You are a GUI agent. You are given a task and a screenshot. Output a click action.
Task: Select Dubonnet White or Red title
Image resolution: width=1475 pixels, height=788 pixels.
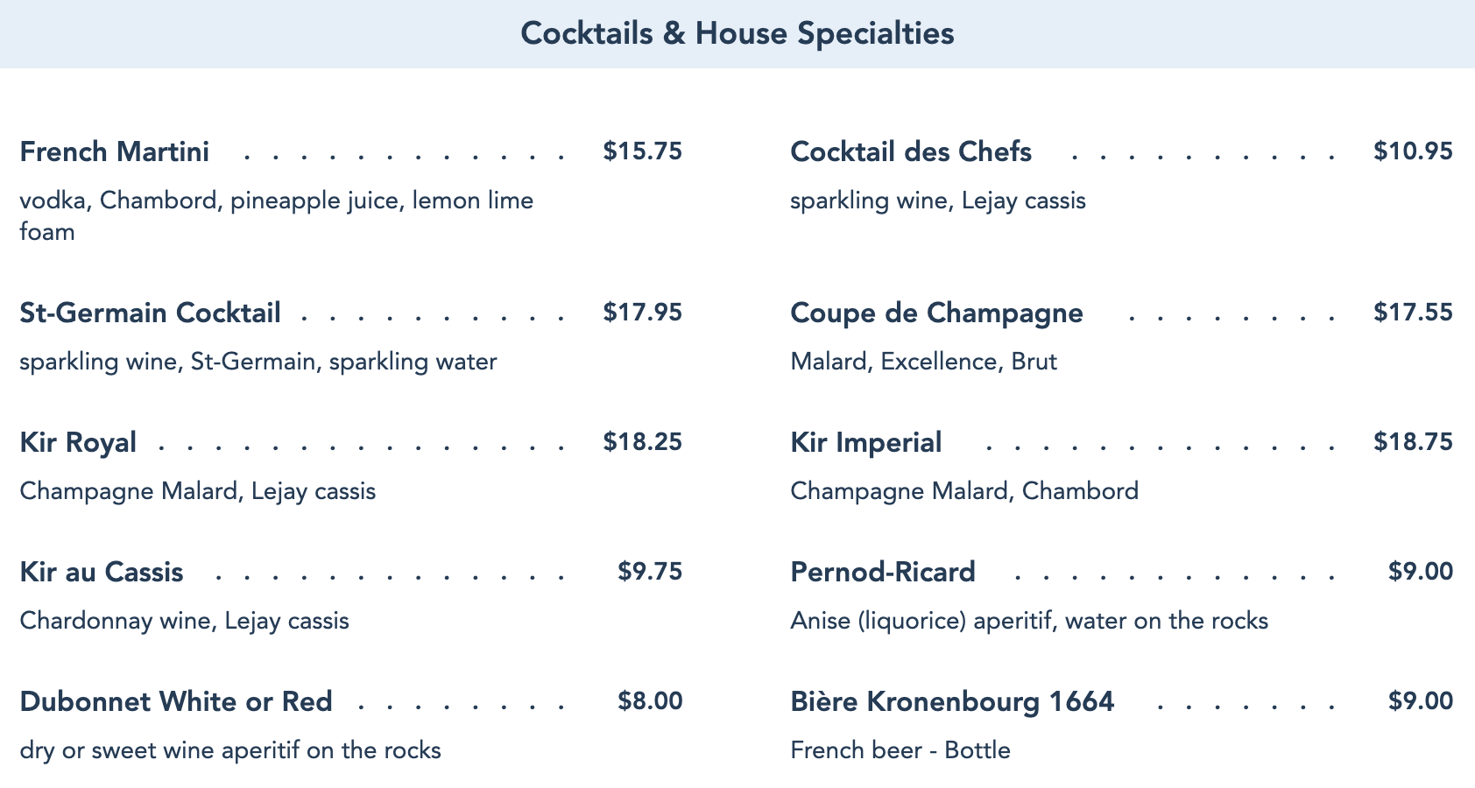click(x=176, y=701)
